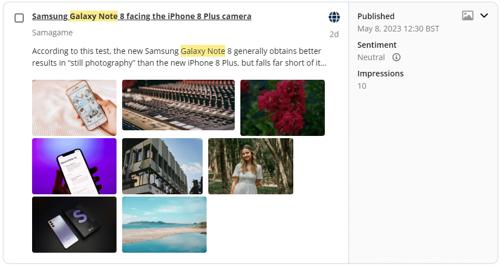Click the Impressions count value
Screen dimensions: 501x269
tap(362, 86)
